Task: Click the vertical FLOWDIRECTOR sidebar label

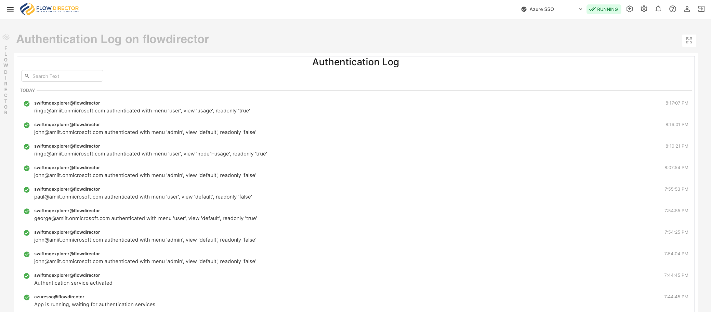Action: pos(6,80)
